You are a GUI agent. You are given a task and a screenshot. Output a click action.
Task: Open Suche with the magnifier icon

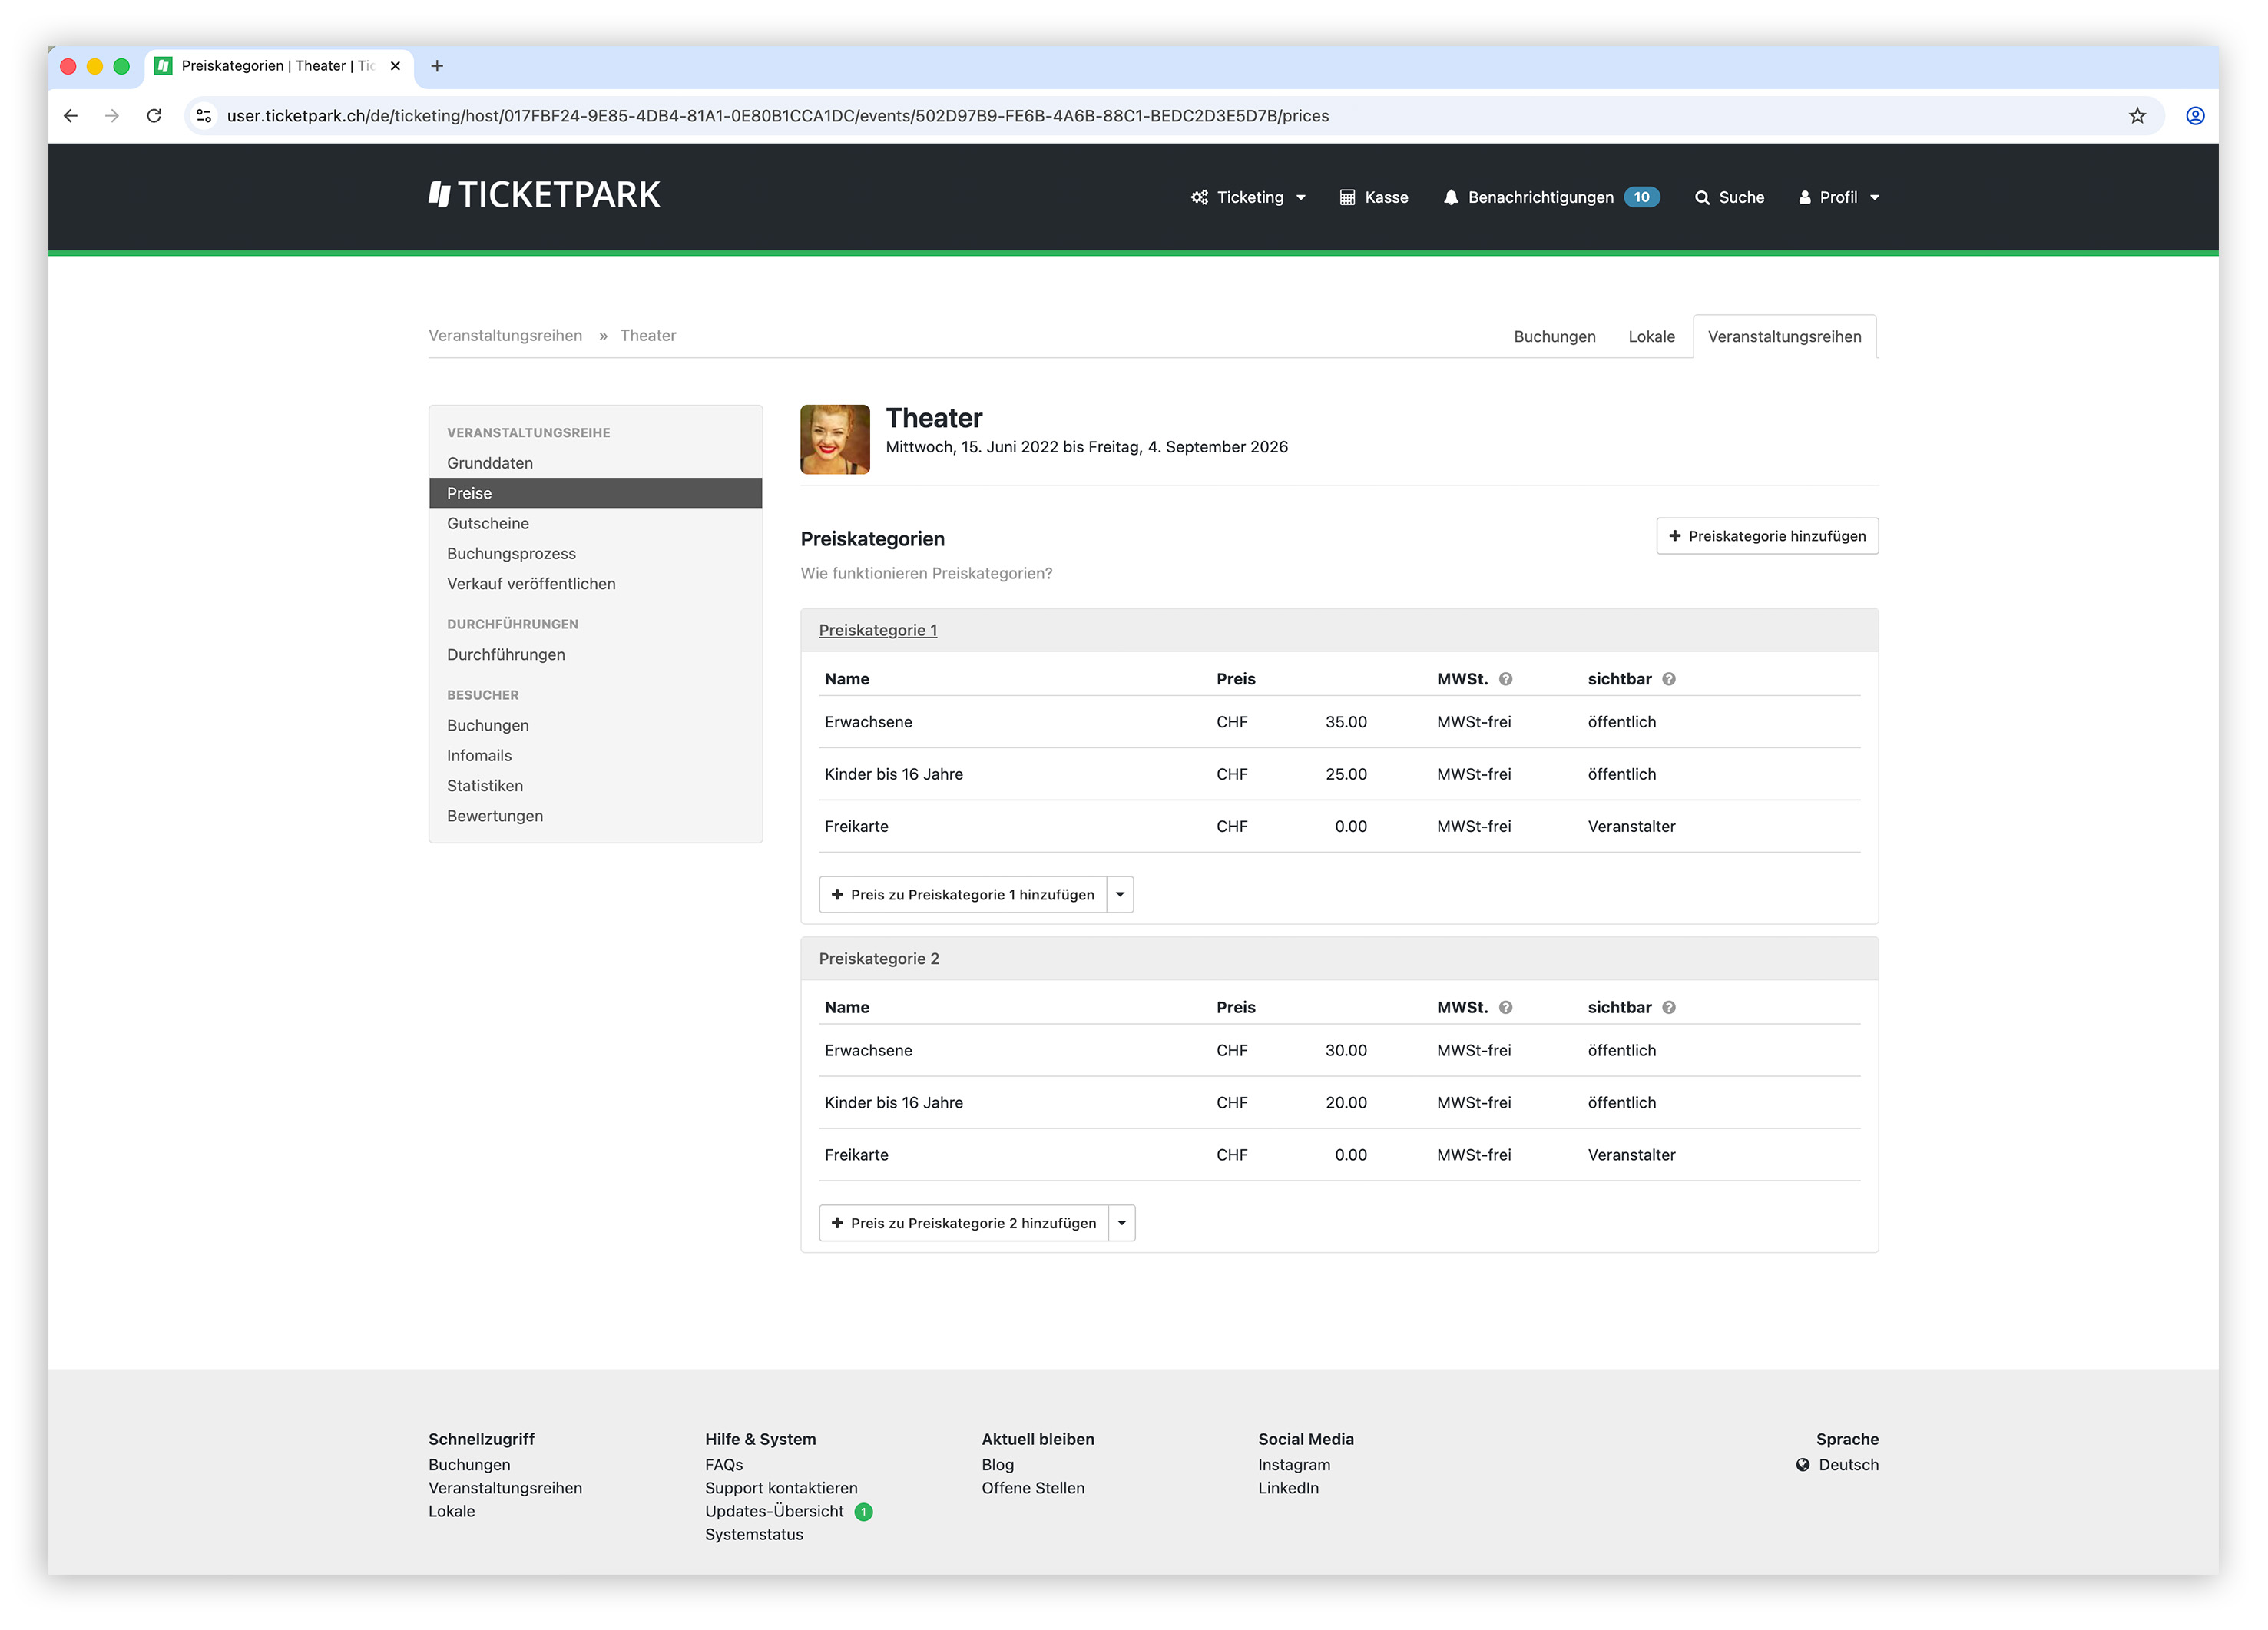[x=1702, y=197]
